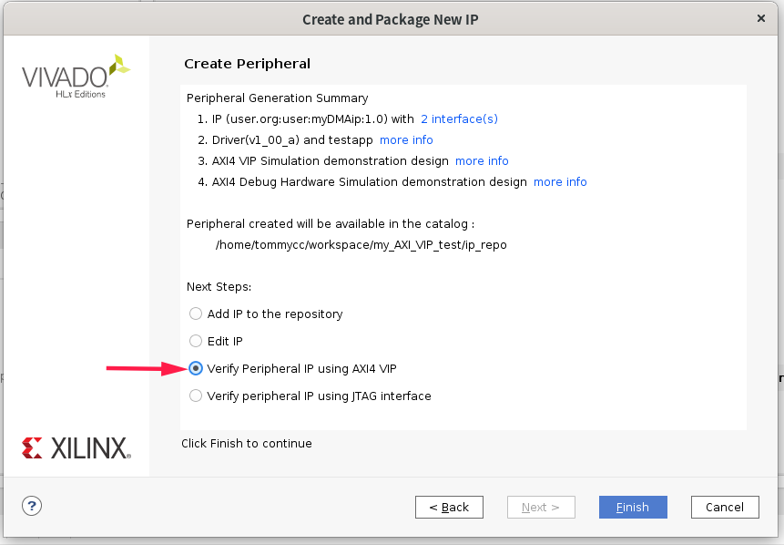Cancel the peripheral creation wizard

point(725,507)
